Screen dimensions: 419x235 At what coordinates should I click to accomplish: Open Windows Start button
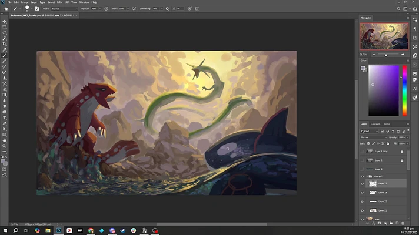(5, 230)
